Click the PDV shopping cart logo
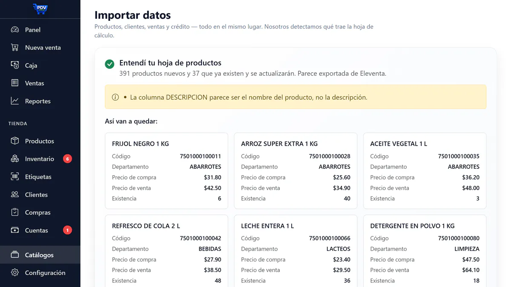The height and width of the screenshot is (287, 511). tap(40, 9)
